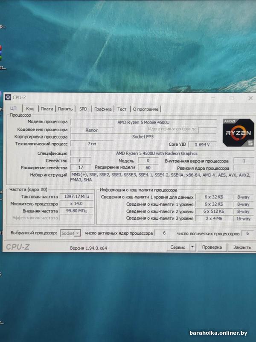256x342 pixels.
Task: Click the colorful desktop icon on the left edge
Action: [1, 53]
